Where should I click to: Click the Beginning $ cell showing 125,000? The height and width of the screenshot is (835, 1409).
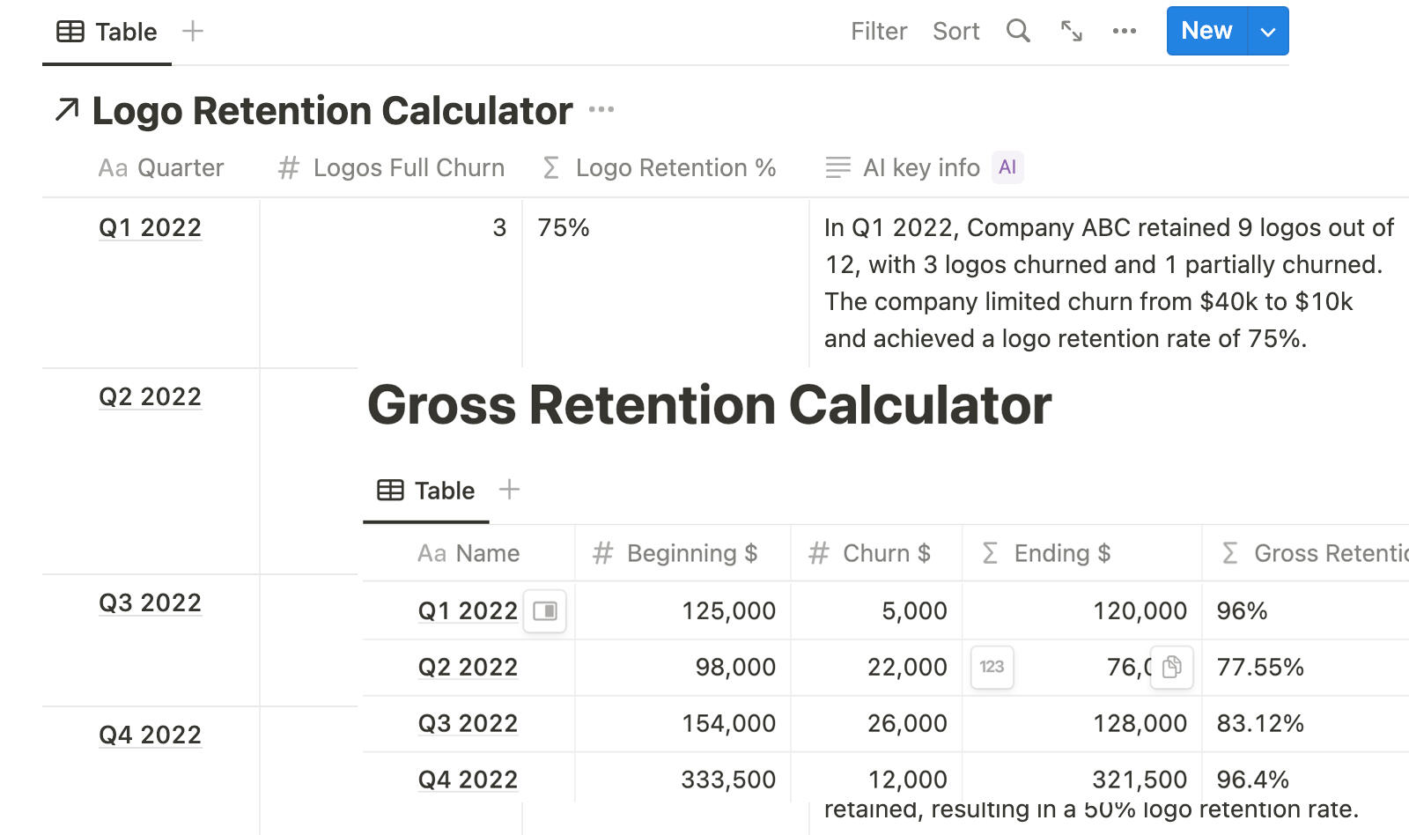[728, 610]
